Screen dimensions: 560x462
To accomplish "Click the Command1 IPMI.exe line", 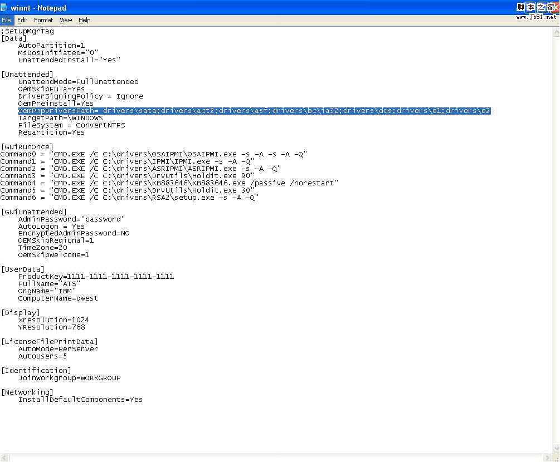I will click(127, 161).
